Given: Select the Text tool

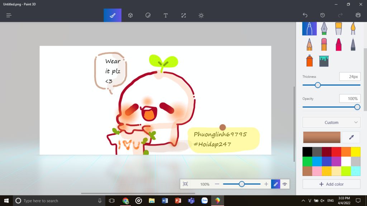Looking at the screenshot, I should tap(166, 15).
